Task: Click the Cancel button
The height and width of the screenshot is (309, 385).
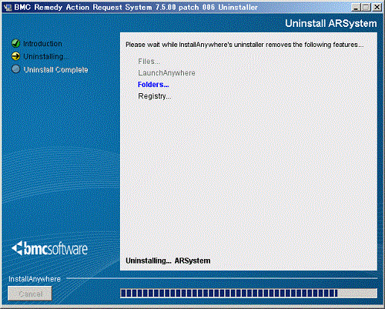Action: [30, 294]
